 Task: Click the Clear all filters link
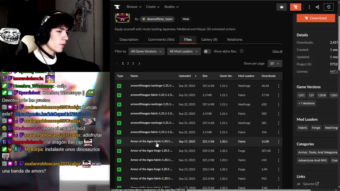[277, 51]
